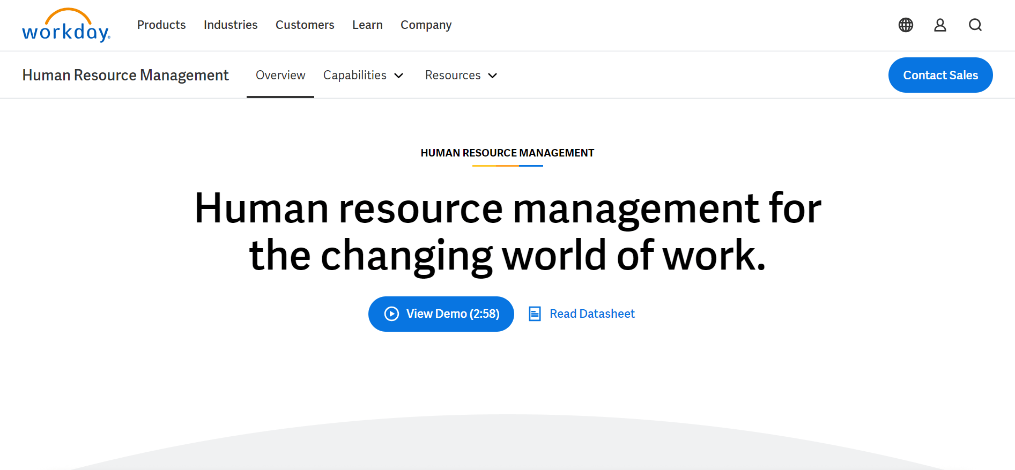Open the globe language selector

coord(906,25)
